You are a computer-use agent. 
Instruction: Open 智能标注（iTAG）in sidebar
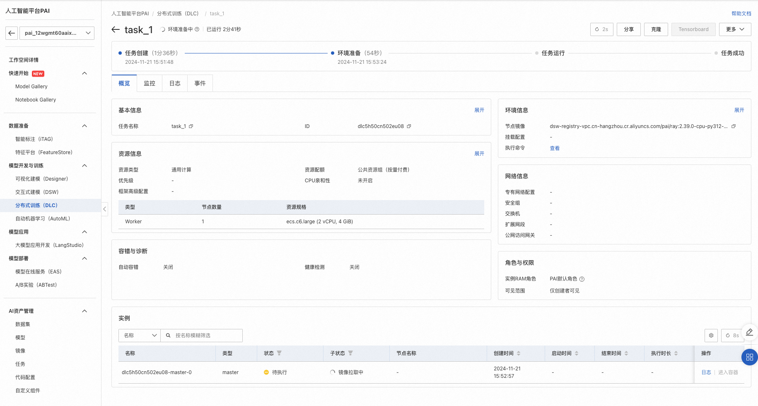[34, 139]
